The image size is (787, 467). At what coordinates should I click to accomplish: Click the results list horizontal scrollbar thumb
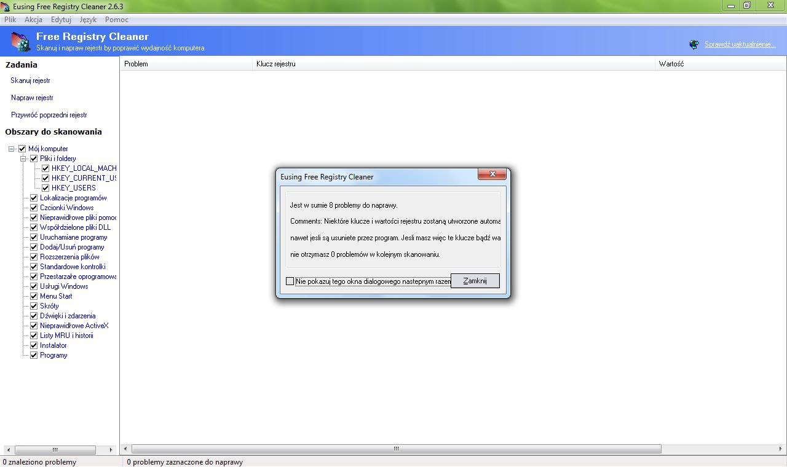(397, 449)
